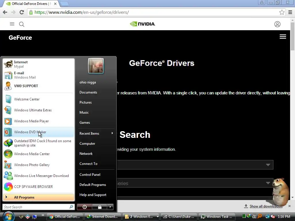The image size is (295, 221).
Task: Switch to Windows Task Manager taskbar button
Action: coord(217,217)
